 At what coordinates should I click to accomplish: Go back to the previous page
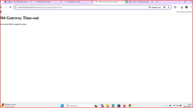(1, 7)
